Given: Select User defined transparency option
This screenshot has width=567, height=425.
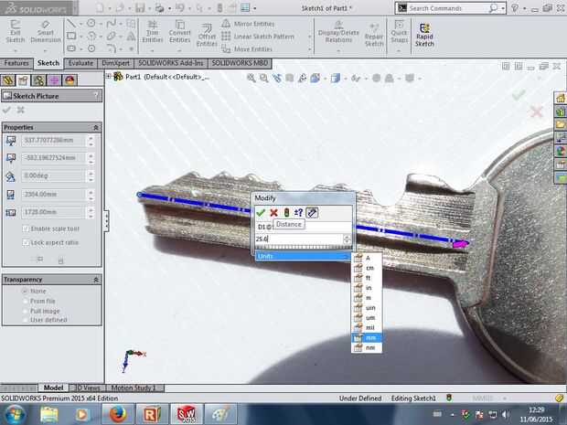Looking at the screenshot, I should tap(25, 320).
